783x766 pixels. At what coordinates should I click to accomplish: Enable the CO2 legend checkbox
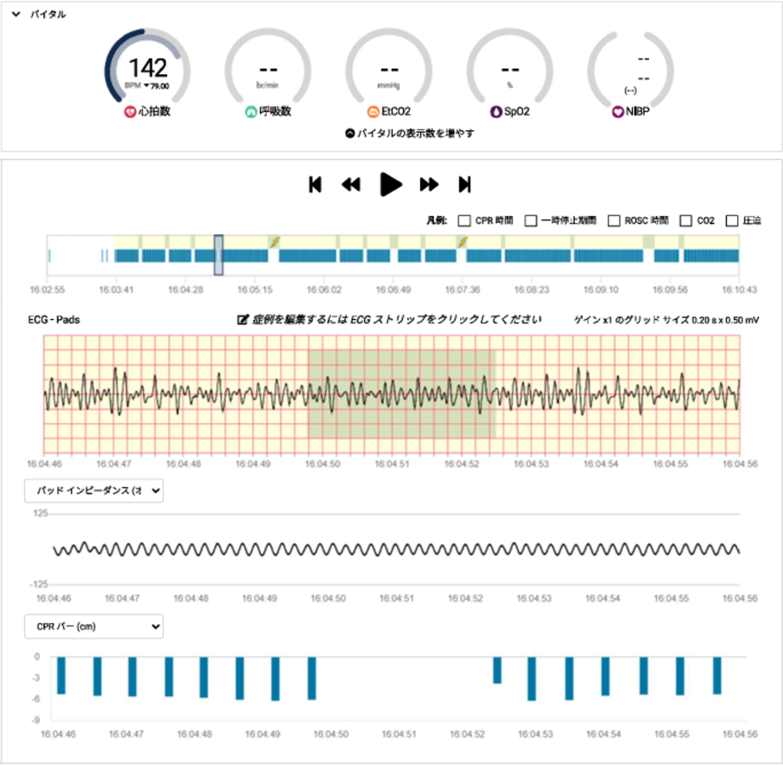click(686, 220)
